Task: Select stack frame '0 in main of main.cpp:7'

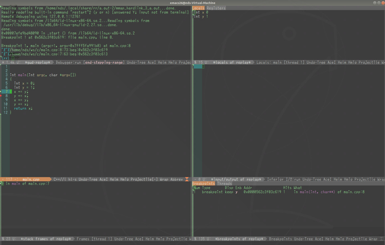Action: point(25,184)
